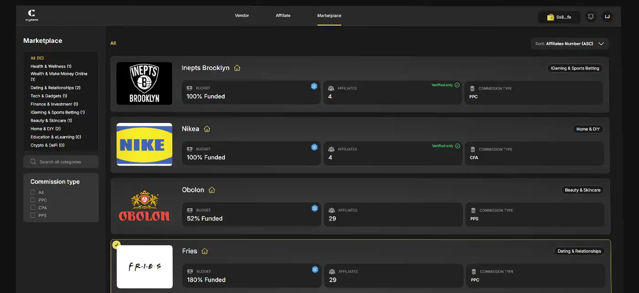Click the wallet address 0x8...fe button
This screenshot has height=293, width=639.
(x=559, y=17)
